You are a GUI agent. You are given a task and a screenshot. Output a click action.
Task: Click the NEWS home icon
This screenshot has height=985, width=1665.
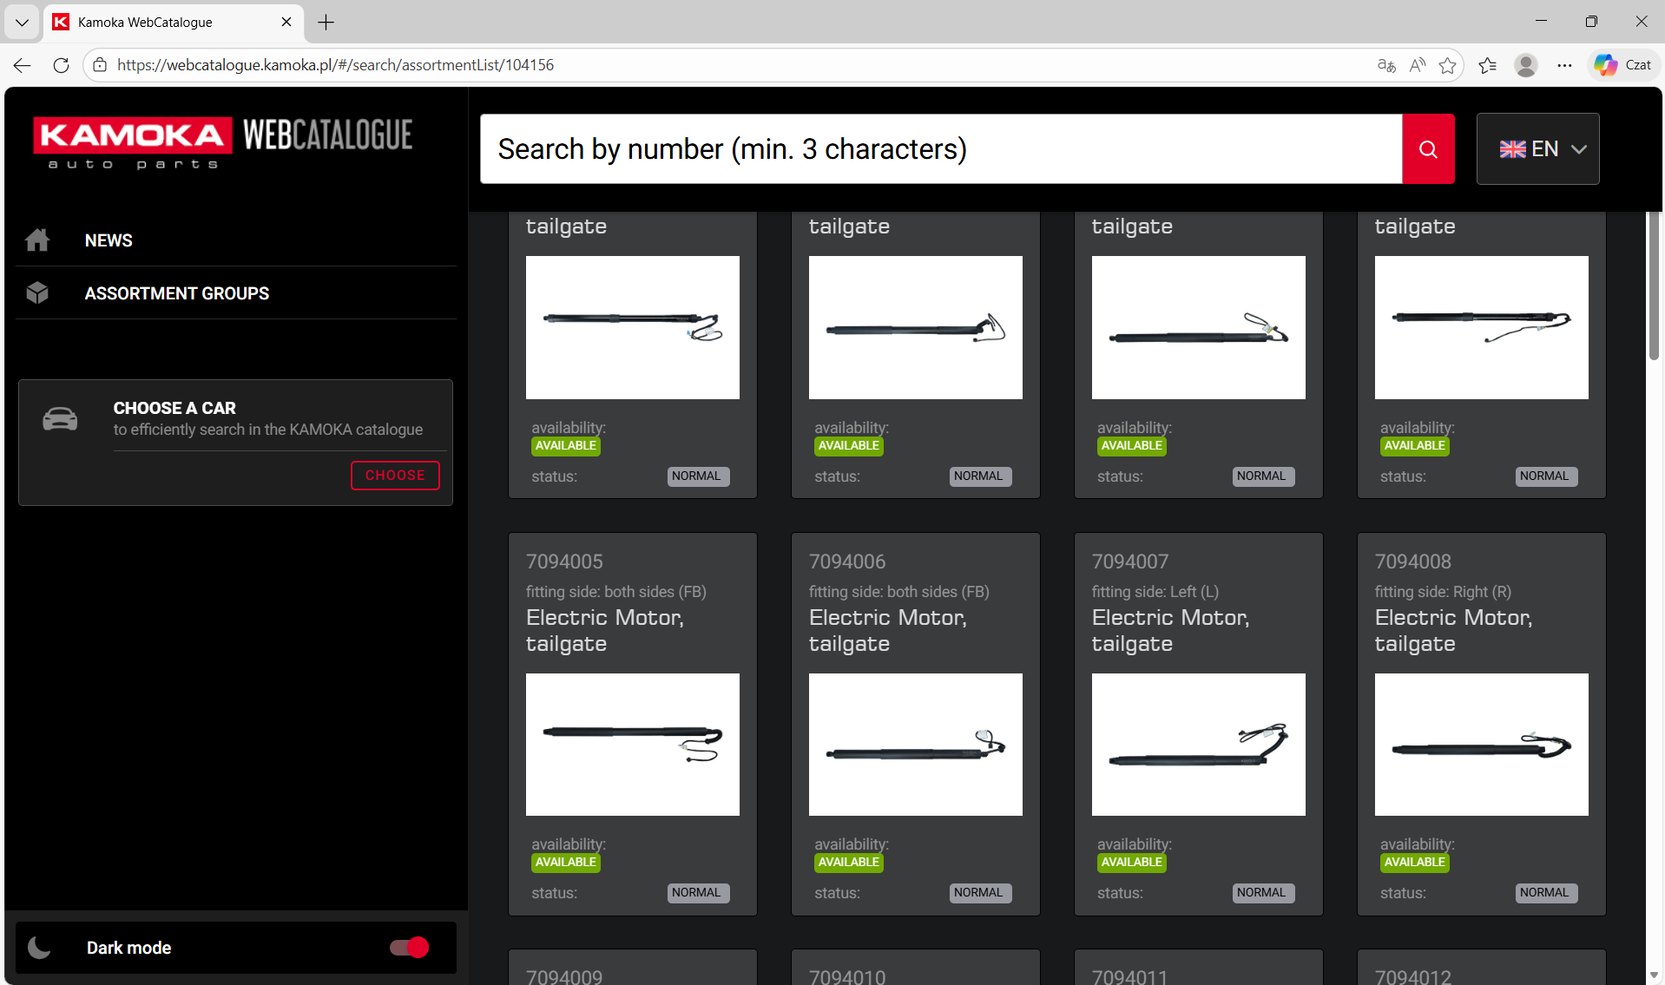37,240
